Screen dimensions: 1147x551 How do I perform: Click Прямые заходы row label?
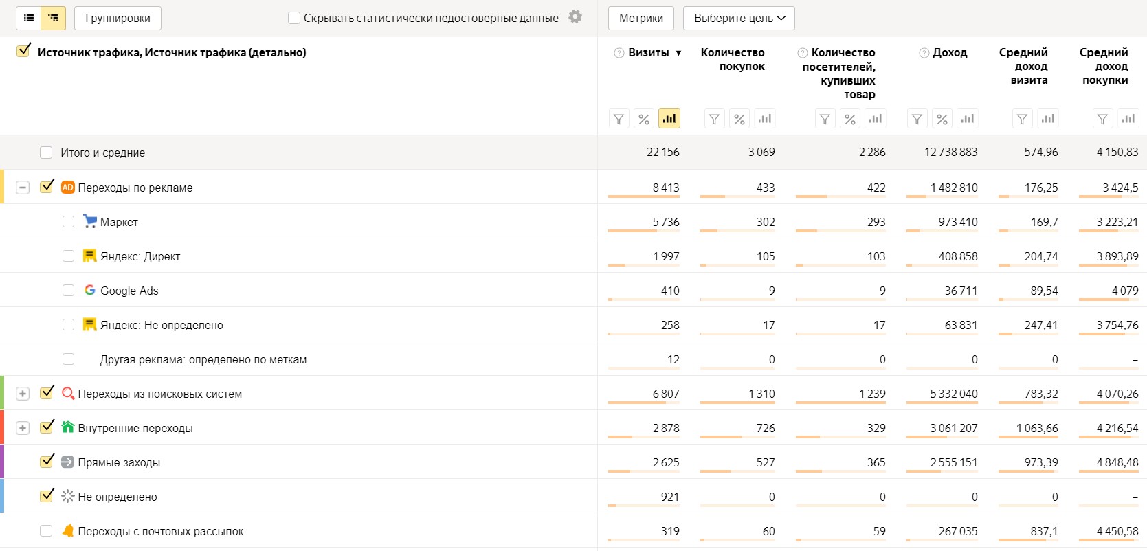pyautogui.click(x=119, y=462)
